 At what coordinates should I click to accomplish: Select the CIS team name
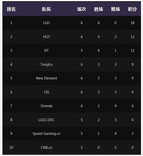pos(46,92)
